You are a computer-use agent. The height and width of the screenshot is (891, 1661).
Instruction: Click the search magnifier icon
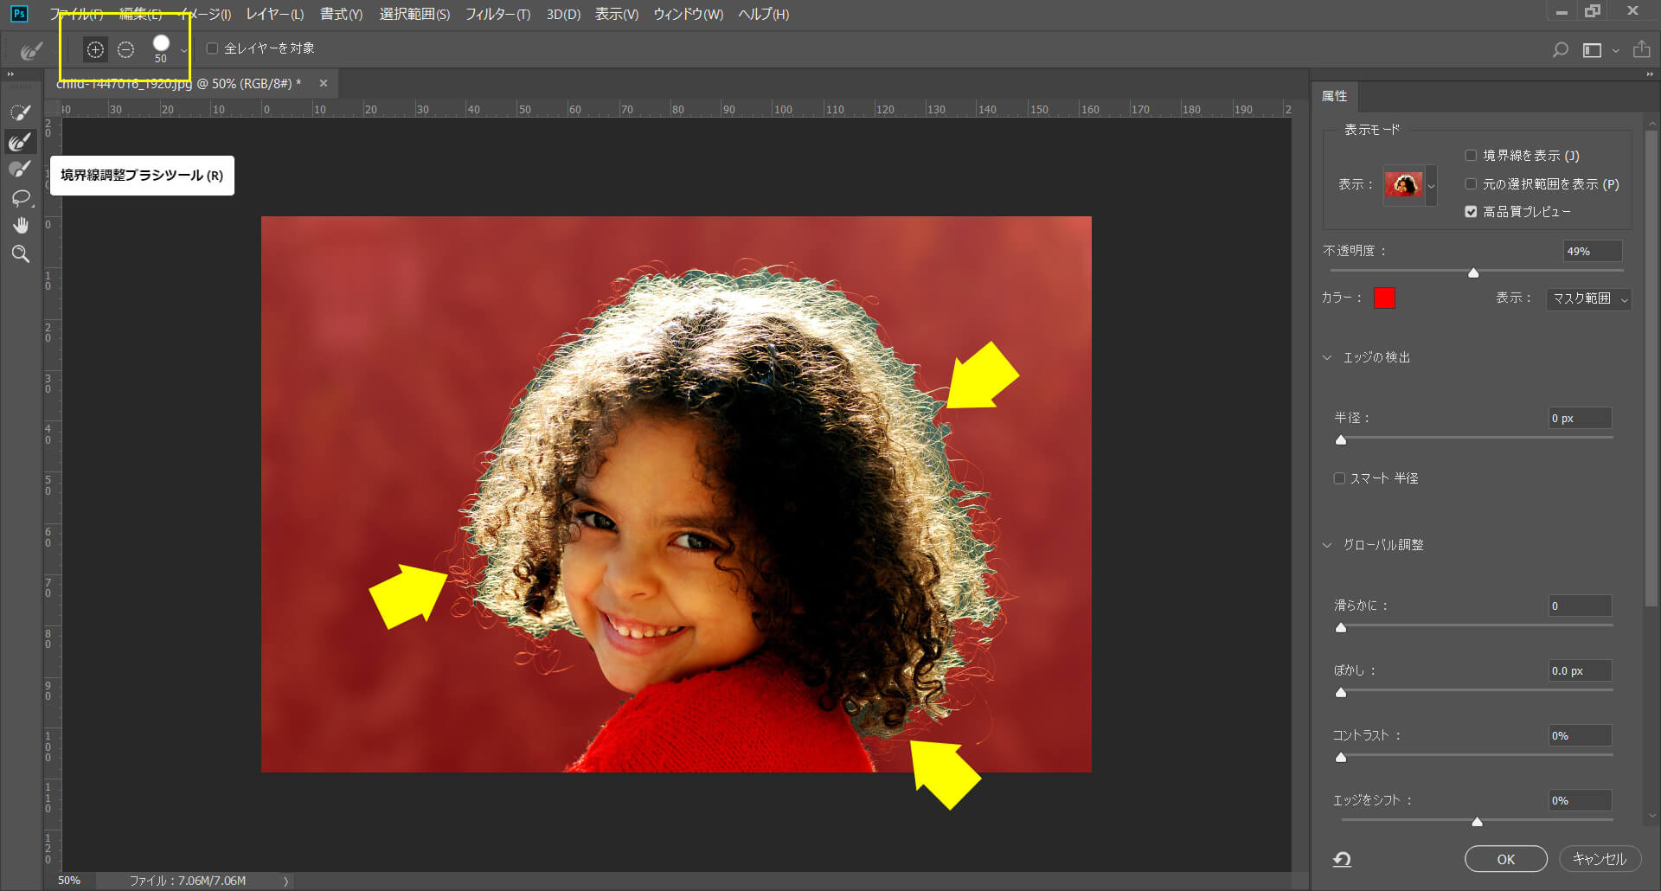click(1560, 50)
